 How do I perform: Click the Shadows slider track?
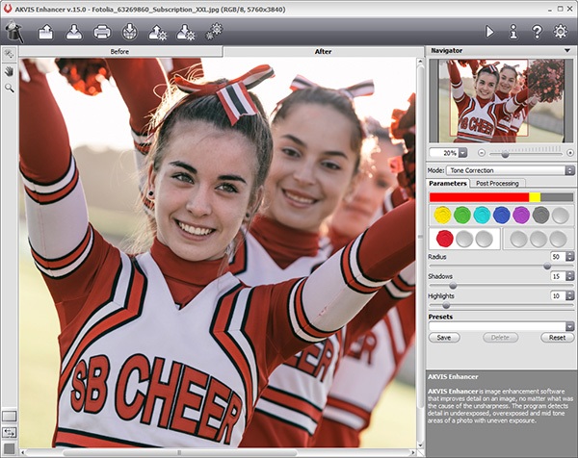(501, 286)
